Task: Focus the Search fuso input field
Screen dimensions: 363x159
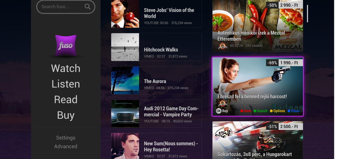Action: 66,7
